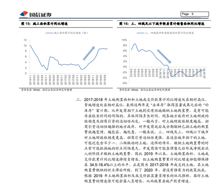223x185 pixels.
Task: Click the line starting 存在较长时间的间隔的
Action: click(x=146, y=116)
